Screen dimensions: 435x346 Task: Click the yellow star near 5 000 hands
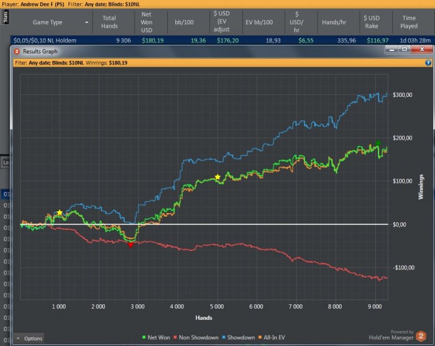point(217,178)
